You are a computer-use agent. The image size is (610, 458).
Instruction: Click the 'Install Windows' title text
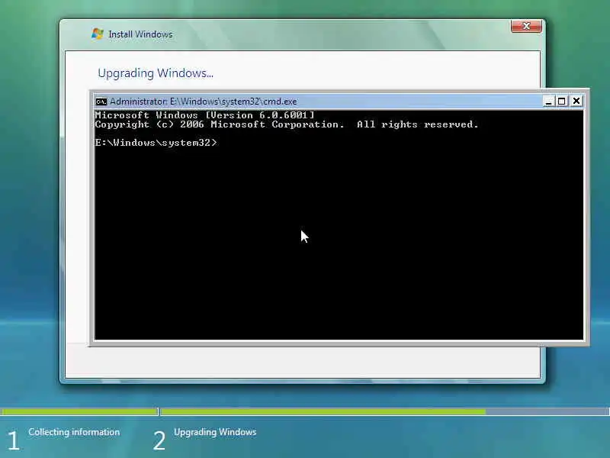pyautogui.click(x=140, y=34)
